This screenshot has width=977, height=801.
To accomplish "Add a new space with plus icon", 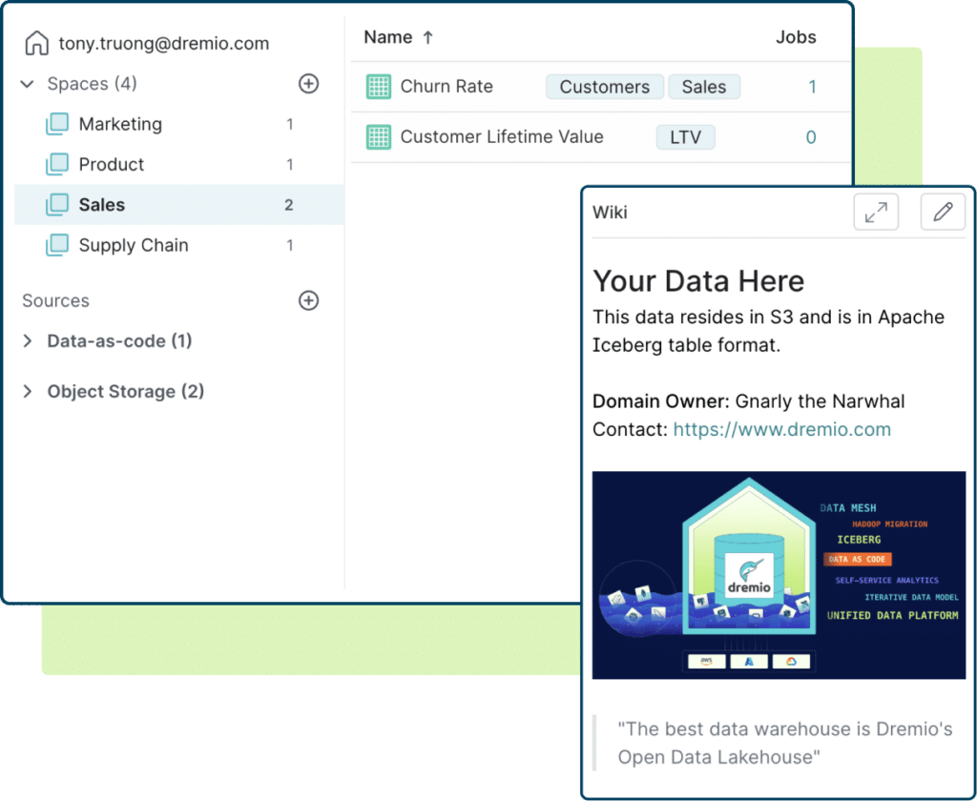I will [x=308, y=84].
